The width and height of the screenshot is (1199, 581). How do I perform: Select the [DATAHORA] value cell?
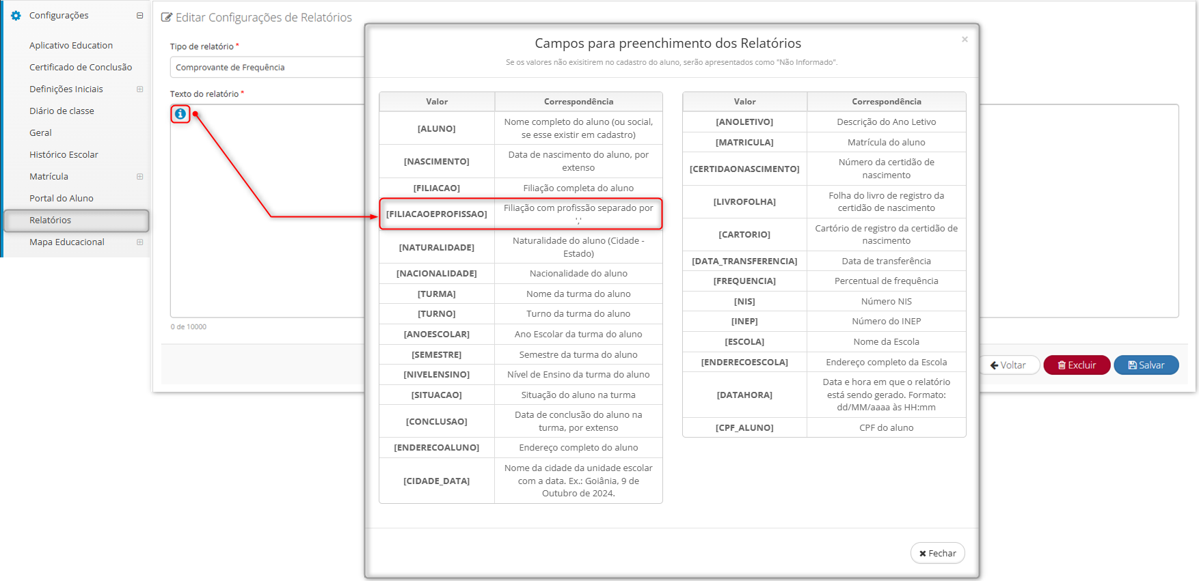[744, 395]
